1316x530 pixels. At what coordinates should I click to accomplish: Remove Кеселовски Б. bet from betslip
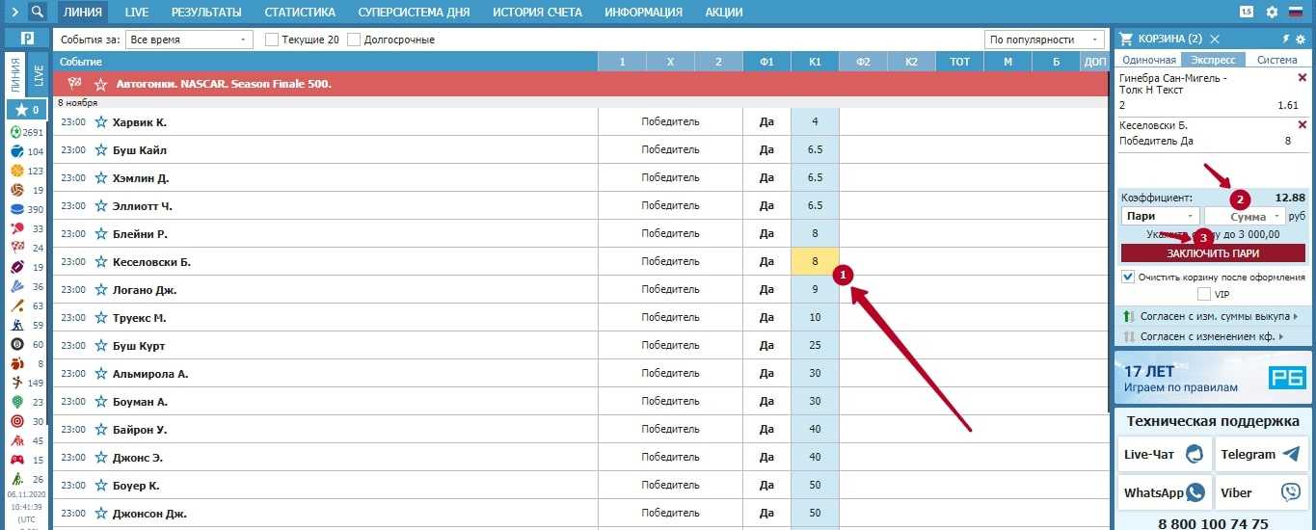click(x=1303, y=125)
